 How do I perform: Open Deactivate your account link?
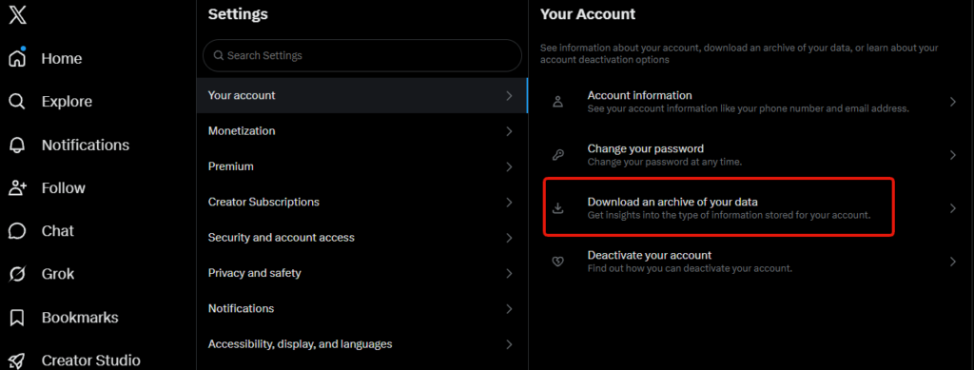coord(751,262)
